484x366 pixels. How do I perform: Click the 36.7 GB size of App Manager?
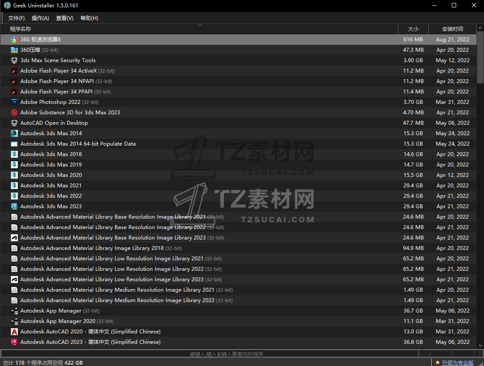pyautogui.click(x=413, y=311)
